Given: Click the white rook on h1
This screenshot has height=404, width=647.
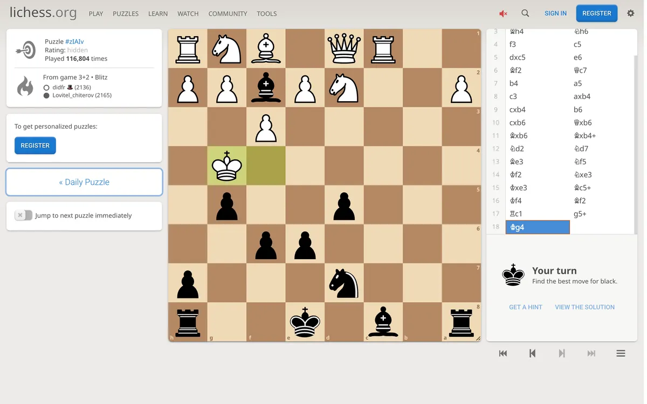Looking at the screenshot, I should point(188,48).
